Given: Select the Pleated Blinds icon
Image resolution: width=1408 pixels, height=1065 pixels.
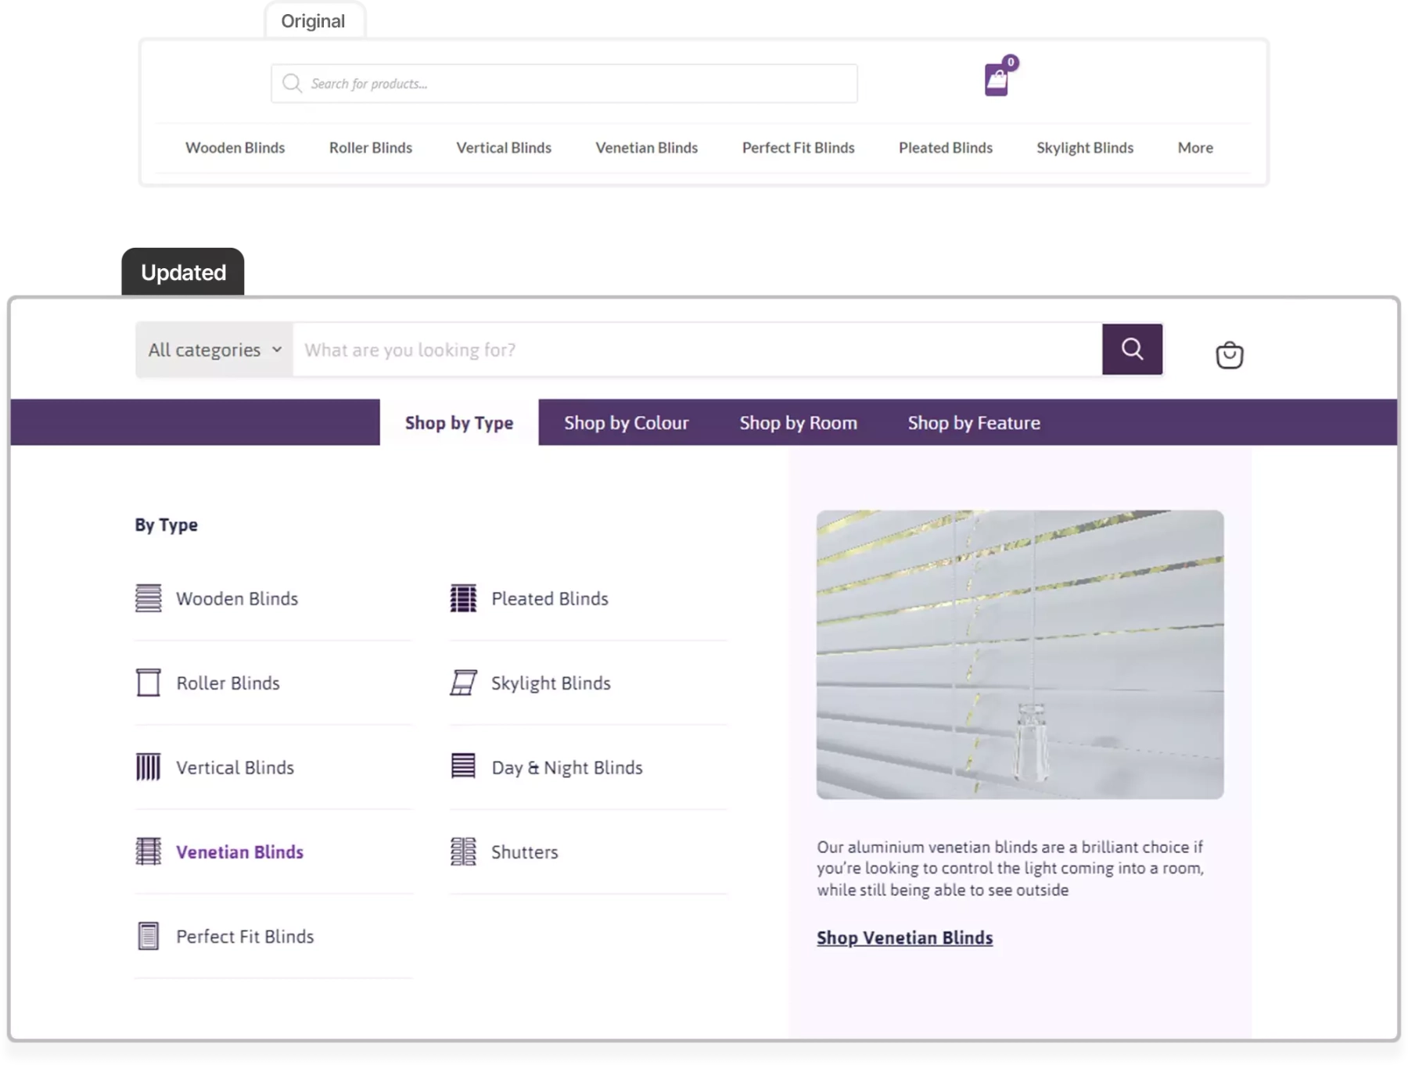Looking at the screenshot, I should pyautogui.click(x=463, y=597).
